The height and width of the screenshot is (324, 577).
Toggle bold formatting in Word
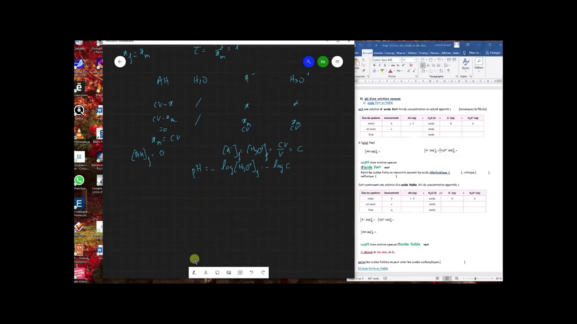tap(374, 65)
